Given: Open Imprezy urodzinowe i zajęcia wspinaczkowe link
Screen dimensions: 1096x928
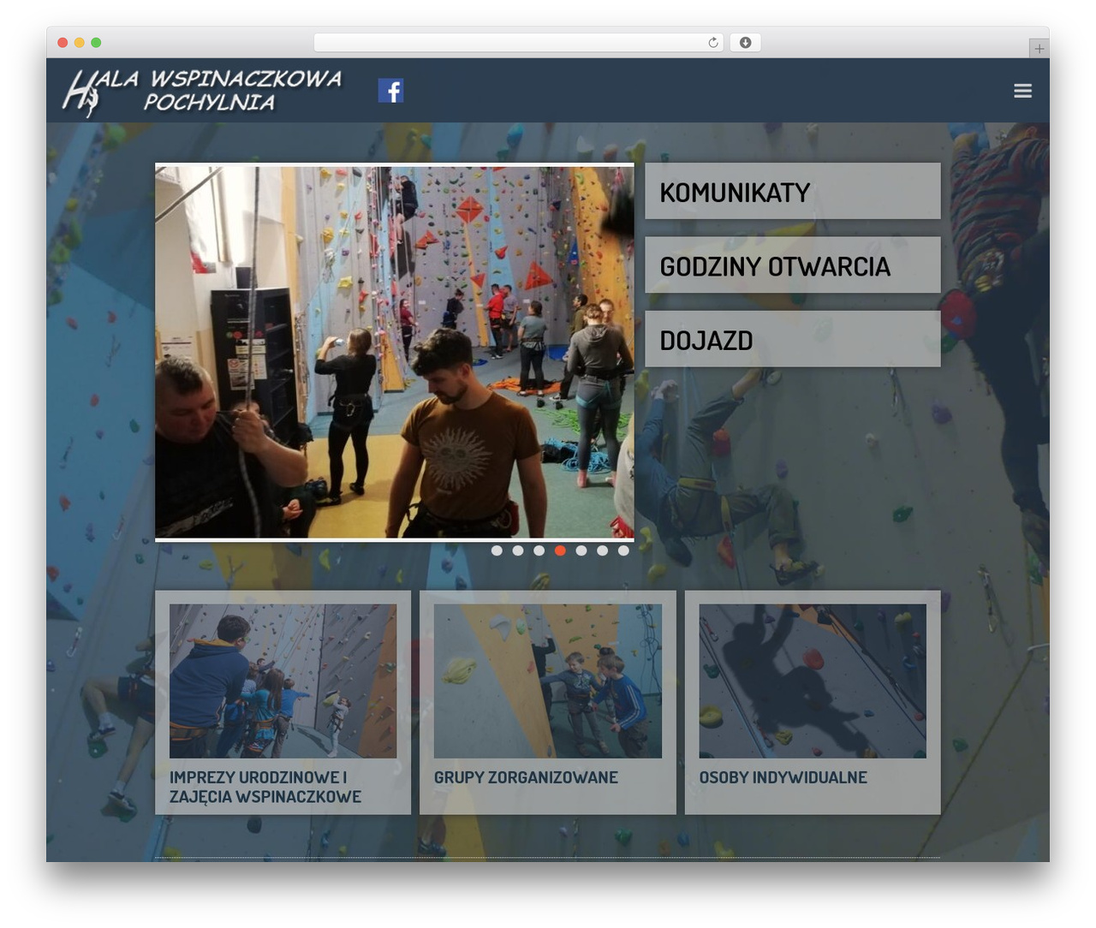Looking at the screenshot, I should (x=265, y=787).
